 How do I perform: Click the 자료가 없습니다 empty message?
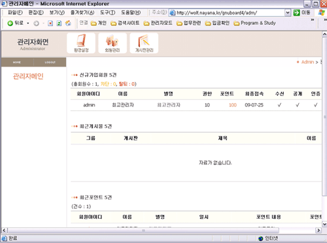click(x=215, y=163)
